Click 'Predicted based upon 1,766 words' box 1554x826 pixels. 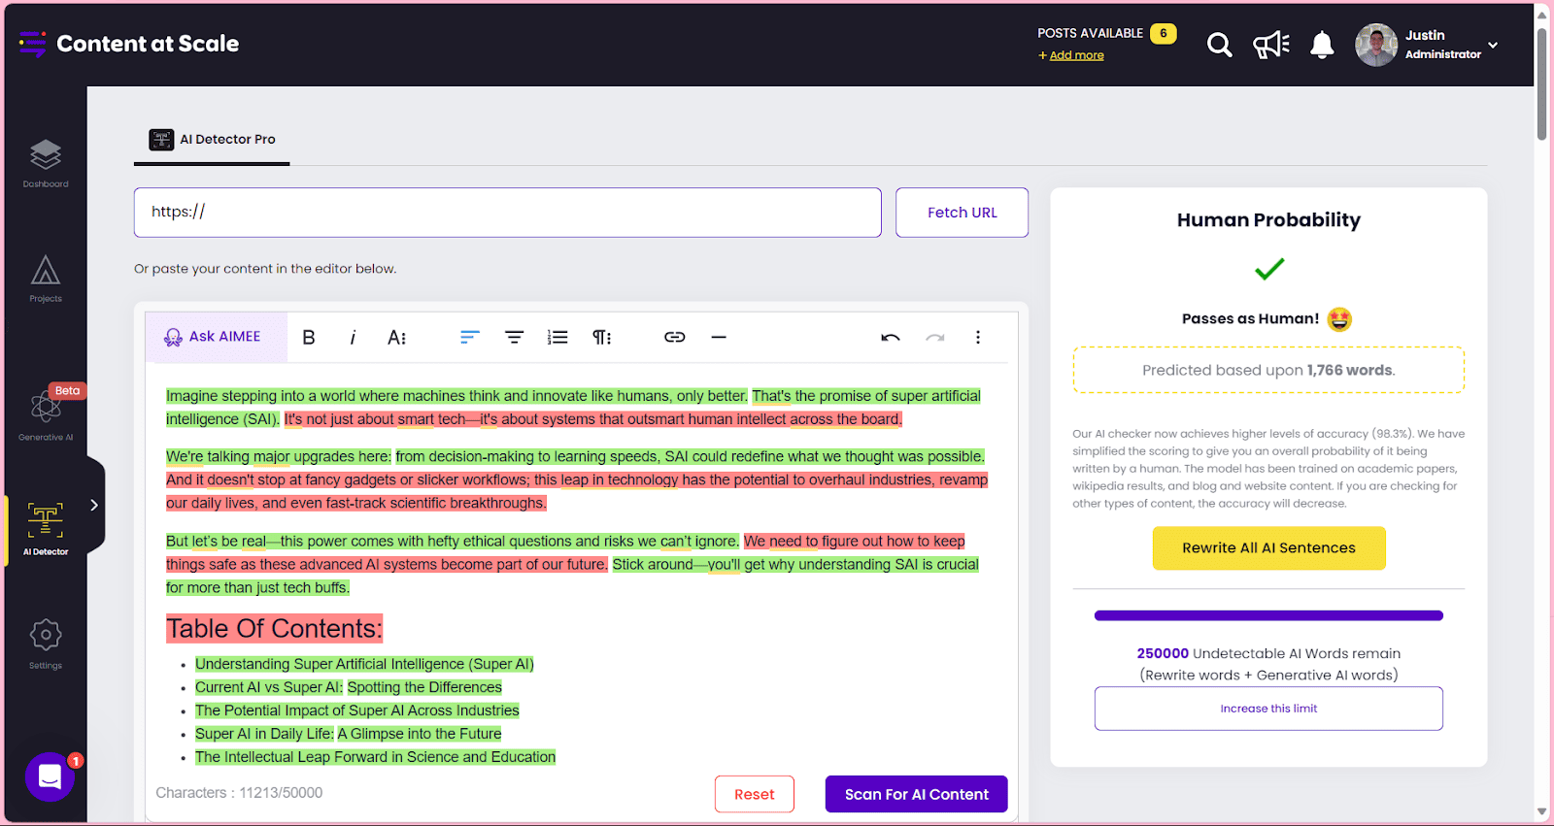1268,370
